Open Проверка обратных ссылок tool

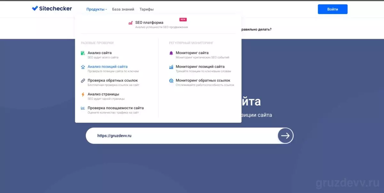coord(113,80)
